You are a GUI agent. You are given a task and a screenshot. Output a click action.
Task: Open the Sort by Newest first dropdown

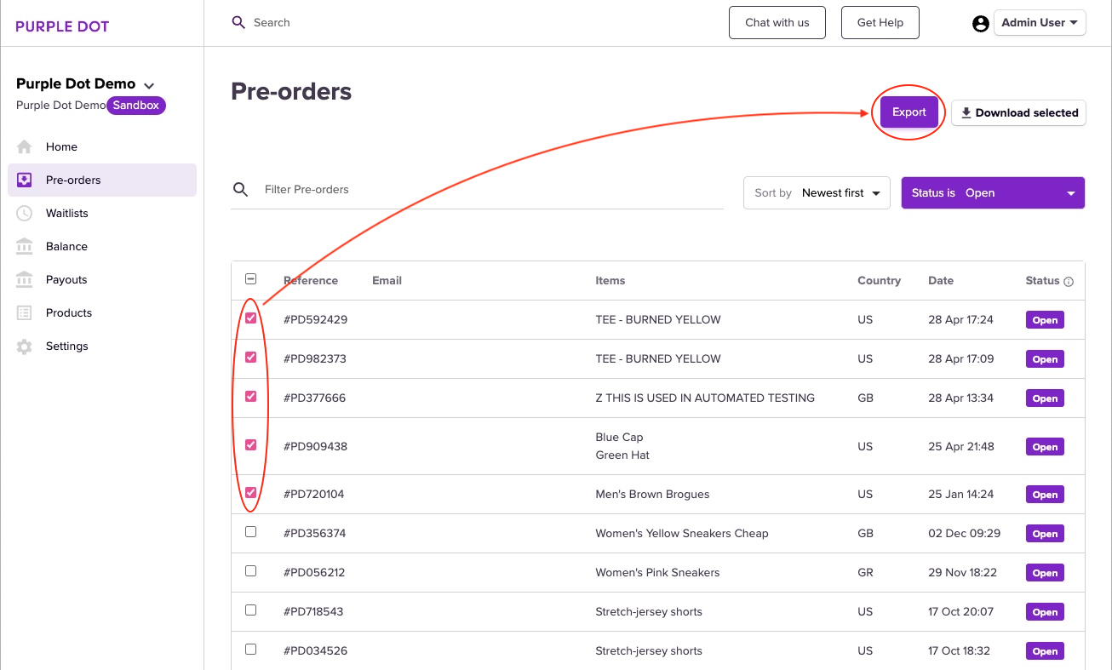(817, 193)
